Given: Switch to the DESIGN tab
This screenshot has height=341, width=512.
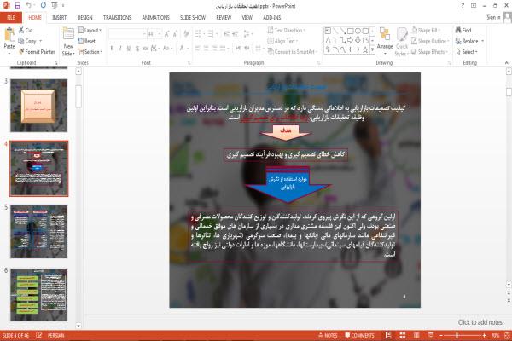Looking at the screenshot, I should pyautogui.click(x=84, y=18).
